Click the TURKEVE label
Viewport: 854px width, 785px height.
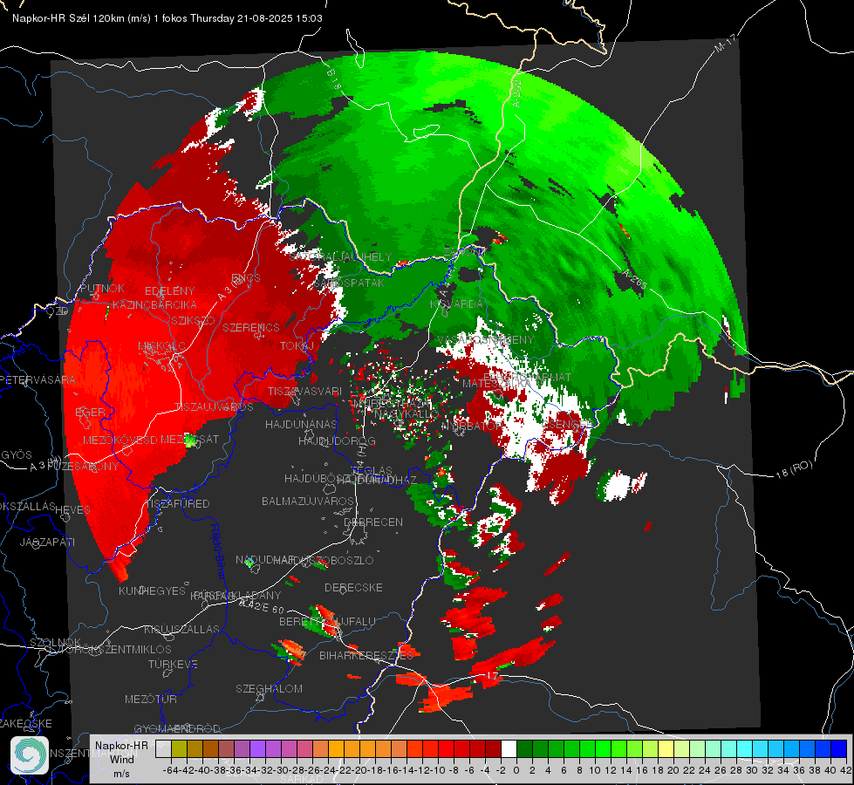point(174,664)
